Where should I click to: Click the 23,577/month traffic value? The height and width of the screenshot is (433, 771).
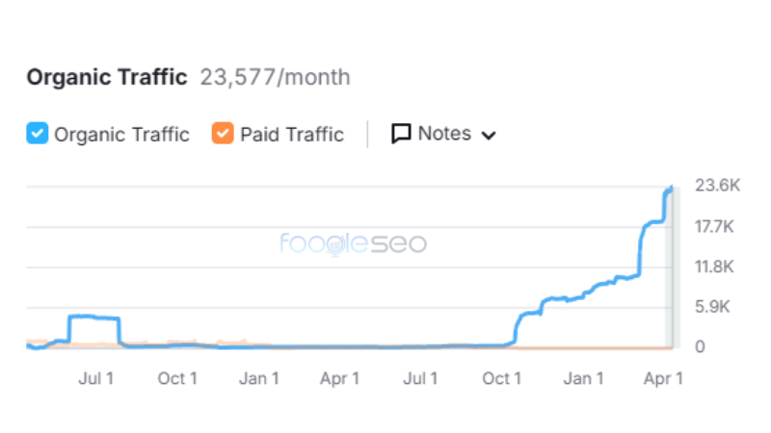click(275, 77)
